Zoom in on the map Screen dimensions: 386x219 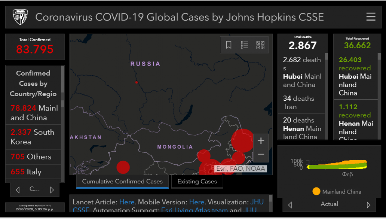coord(261,141)
